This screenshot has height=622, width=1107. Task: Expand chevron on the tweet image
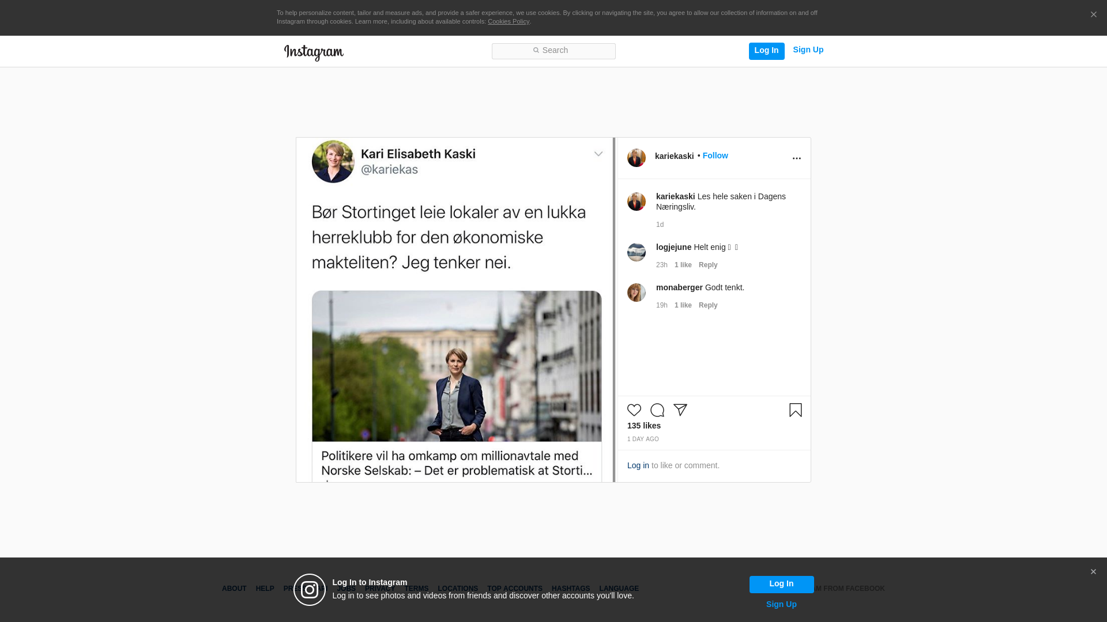[x=598, y=154]
